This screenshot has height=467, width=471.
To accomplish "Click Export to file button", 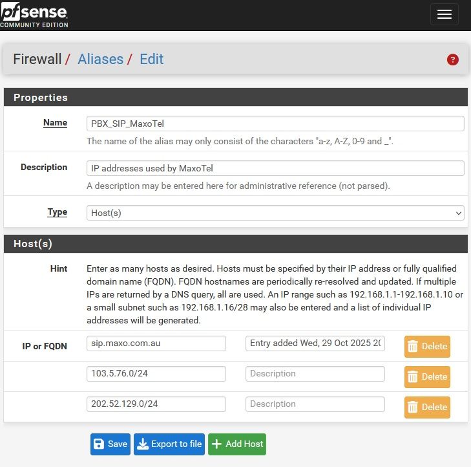I will point(169,444).
